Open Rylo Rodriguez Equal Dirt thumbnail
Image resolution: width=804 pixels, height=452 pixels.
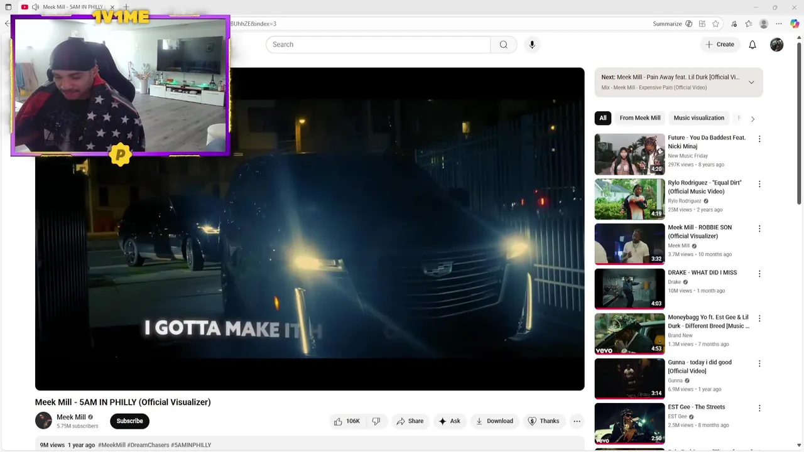629,199
